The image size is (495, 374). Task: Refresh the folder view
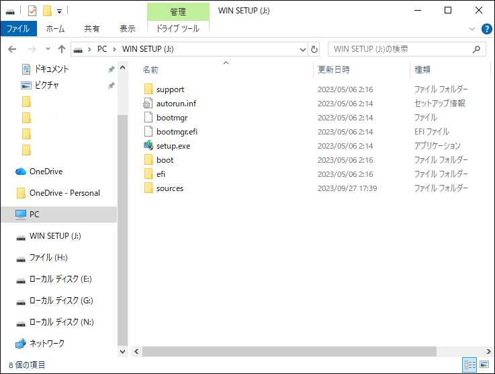314,49
